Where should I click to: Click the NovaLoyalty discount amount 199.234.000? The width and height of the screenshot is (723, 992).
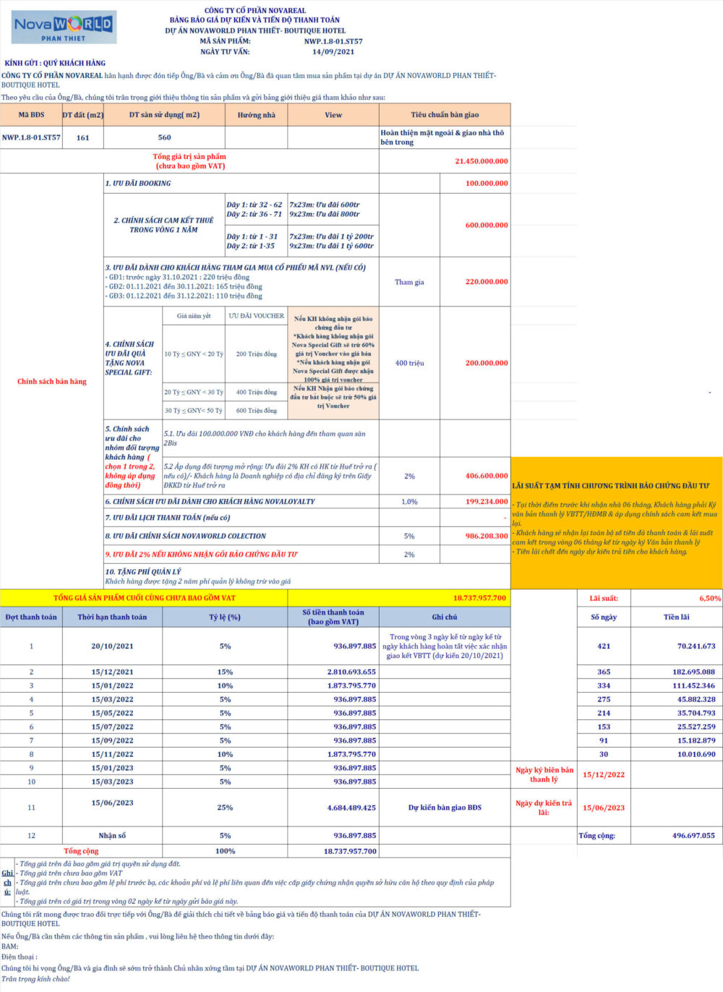[x=487, y=501]
